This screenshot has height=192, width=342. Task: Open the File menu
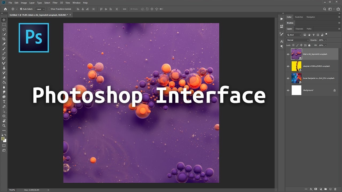pyautogui.click(x=10, y=3)
